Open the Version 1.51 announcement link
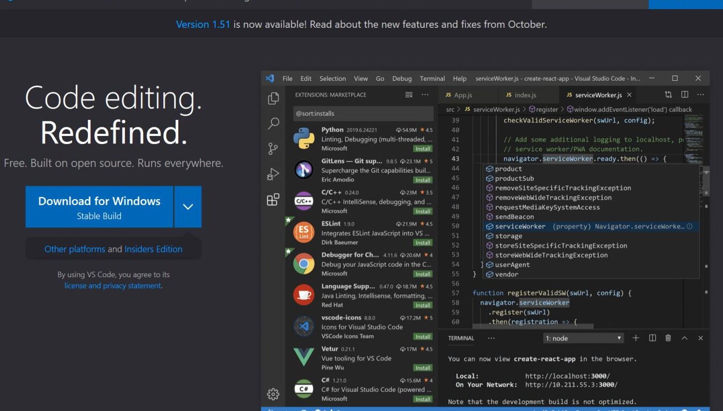Screen dimensions: 723x411 pos(203,24)
